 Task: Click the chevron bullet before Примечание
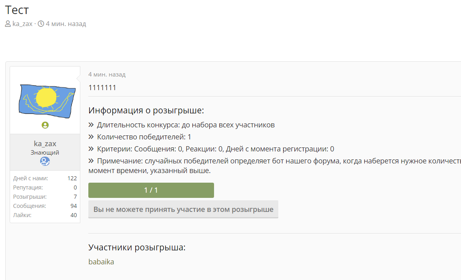click(x=91, y=161)
